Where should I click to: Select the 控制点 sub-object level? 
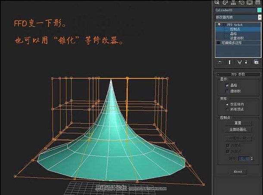click(235, 29)
